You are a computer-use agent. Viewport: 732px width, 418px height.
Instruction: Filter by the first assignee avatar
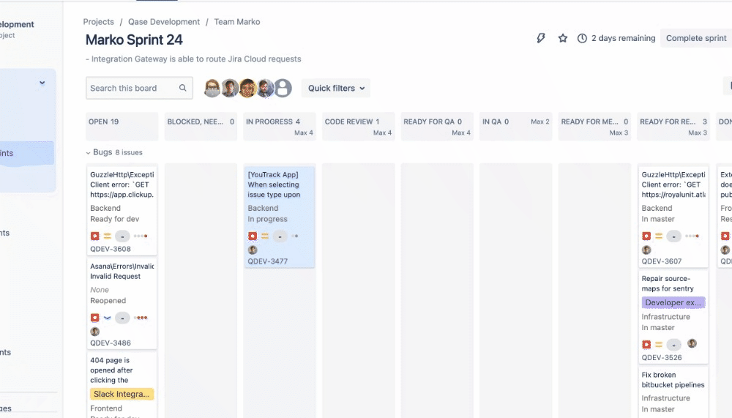coord(212,88)
